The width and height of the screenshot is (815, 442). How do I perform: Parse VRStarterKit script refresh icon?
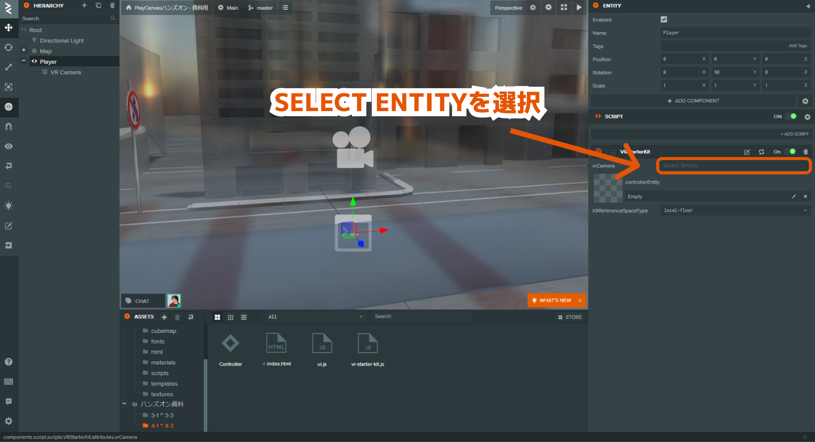(x=762, y=152)
